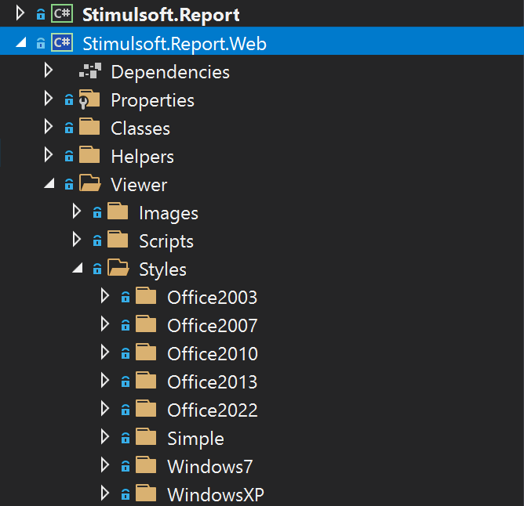Click the Dependencies icon
The height and width of the screenshot is (506, 524).
click(x=90, y=70)
